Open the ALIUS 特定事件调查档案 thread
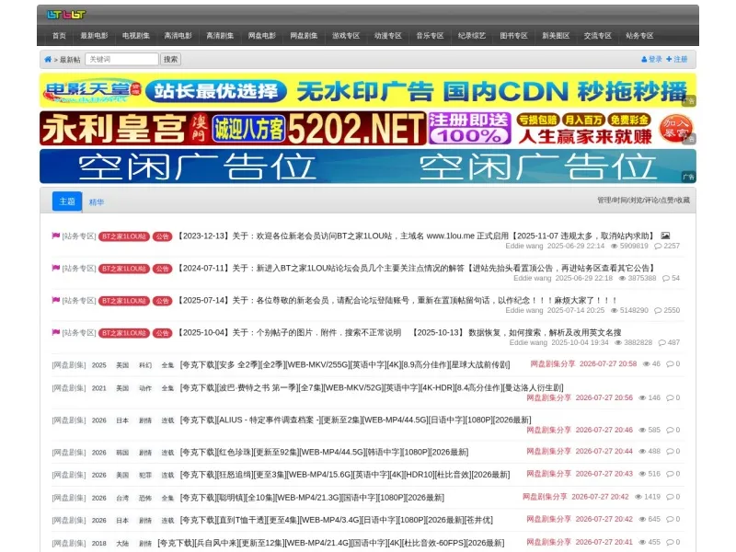 tap(355, 420)
